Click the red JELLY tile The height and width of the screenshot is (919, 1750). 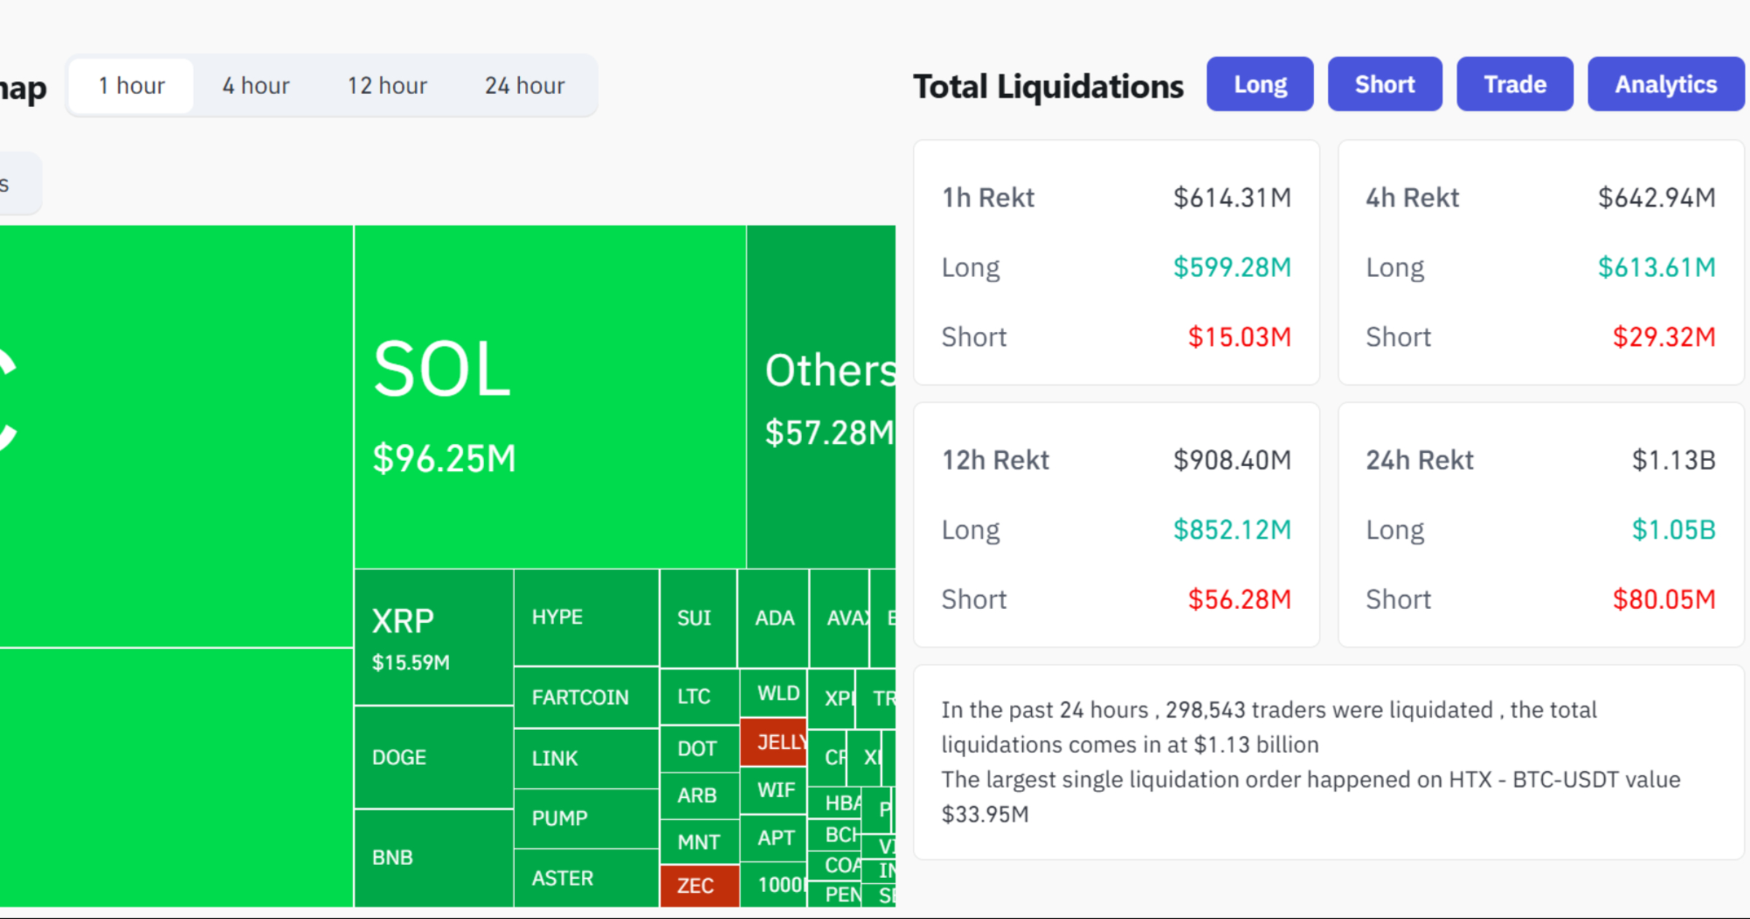coord(774,742)
